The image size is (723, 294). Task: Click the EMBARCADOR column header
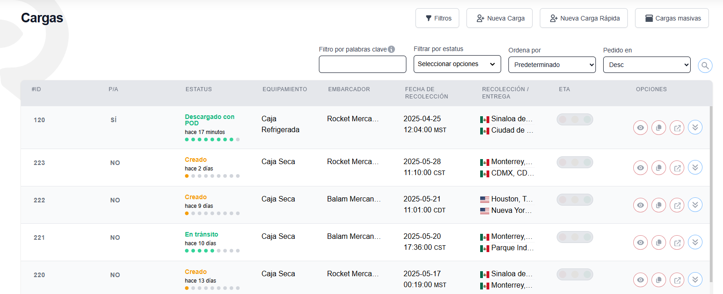[x=349, y=89]
